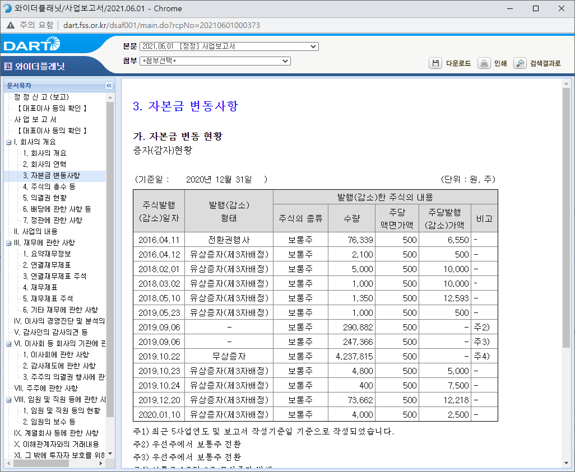
Task: Open VII. 주주에 관한 사항
Action: 46,388
